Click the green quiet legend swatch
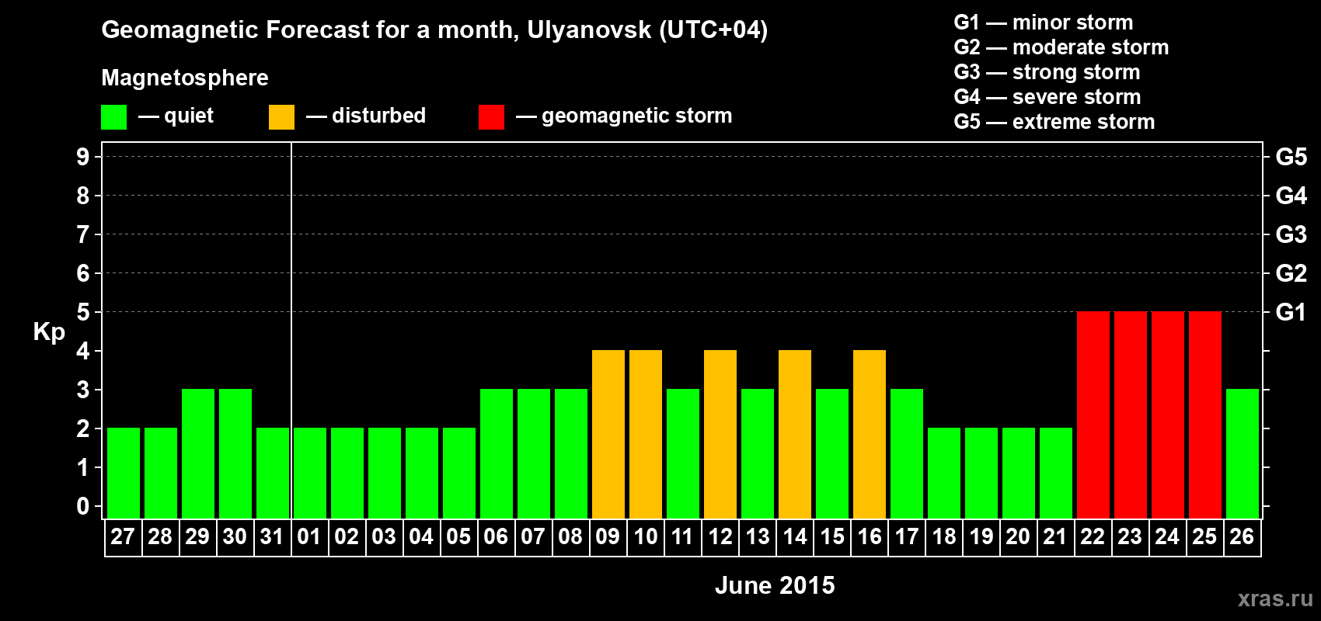The height and width of the screenshot is (621, 1321). [x=113, y=117]
